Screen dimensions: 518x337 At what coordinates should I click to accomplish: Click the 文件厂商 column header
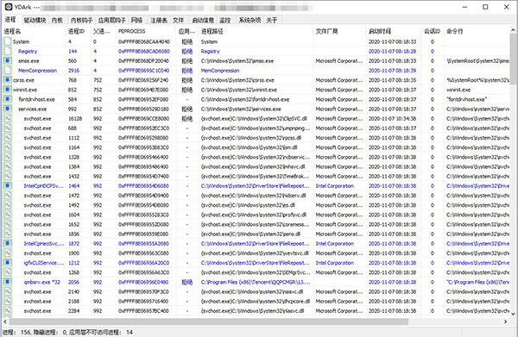326,31
